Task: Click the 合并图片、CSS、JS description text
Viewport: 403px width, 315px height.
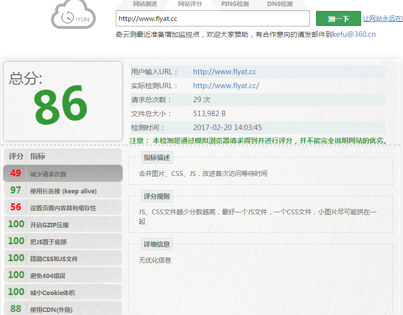Action: pyautogui.click(x=203, y=173)
